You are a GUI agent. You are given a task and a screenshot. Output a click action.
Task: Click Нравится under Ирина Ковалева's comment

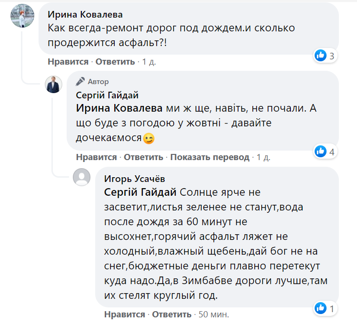point(68,62)
